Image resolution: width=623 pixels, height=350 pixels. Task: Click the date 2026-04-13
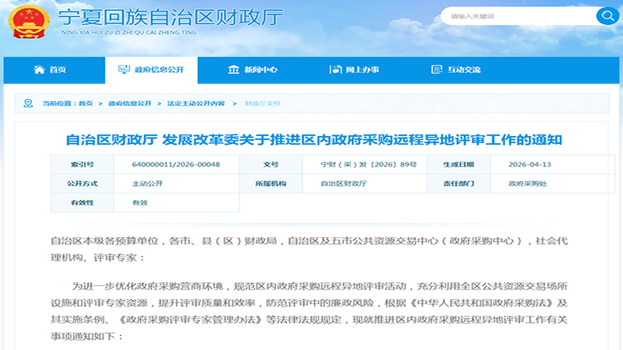coord(530,164)
